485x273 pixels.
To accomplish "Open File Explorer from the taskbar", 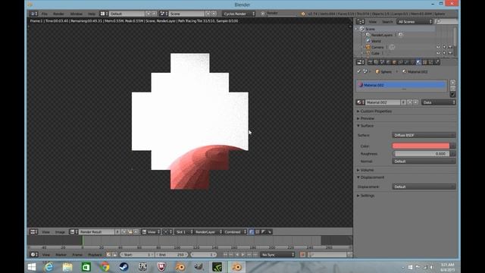I will [x=67, y=267].
